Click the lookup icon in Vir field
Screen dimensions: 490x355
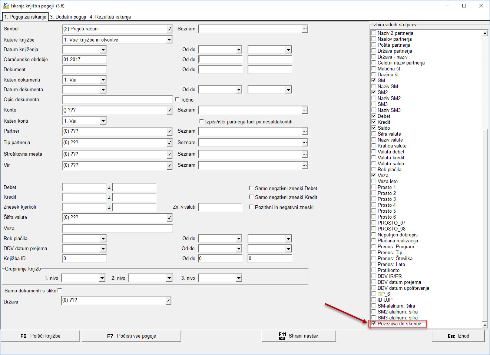pos(169,165)
